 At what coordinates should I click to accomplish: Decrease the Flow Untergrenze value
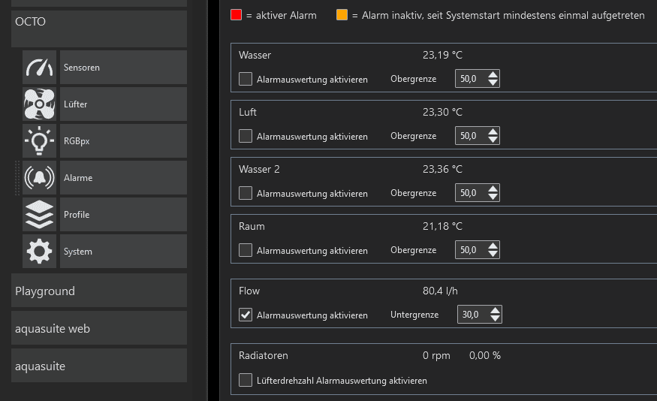pos(495,318)
